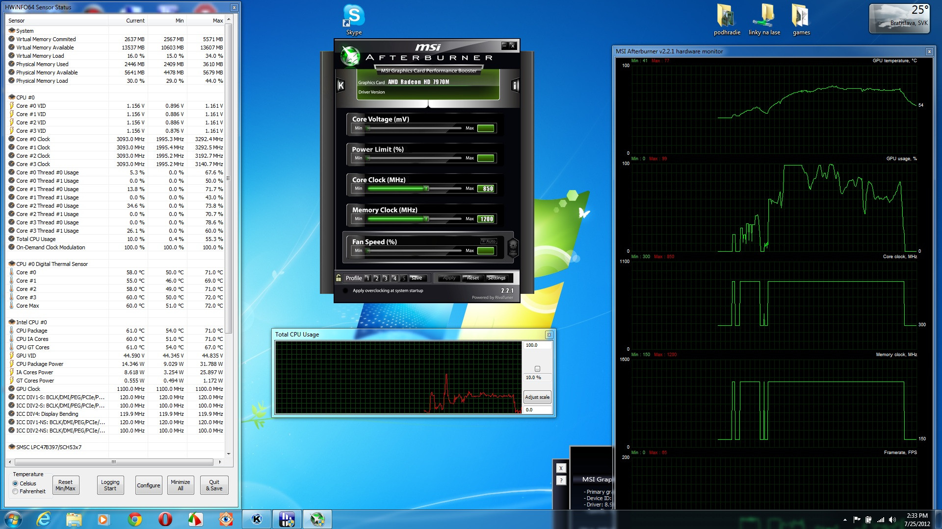This screenshot has width=942, height=529.
Task: Click the taskbar clock showing 2:33 PM
Action: point(917,520)
